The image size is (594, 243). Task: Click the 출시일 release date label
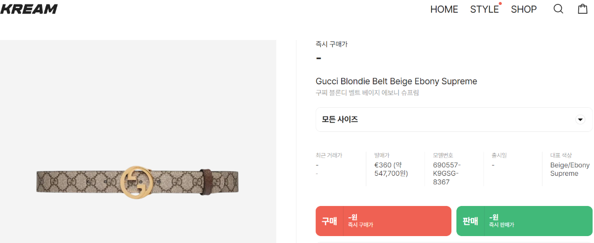[x=499, y=156]
